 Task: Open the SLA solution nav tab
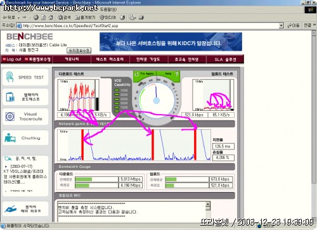pos(225,60)
